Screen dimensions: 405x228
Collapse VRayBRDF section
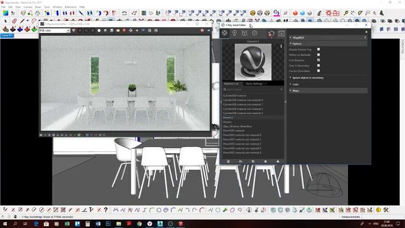tap(290, 38)
